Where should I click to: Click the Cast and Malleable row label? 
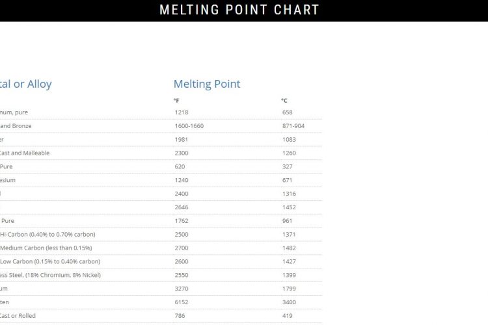pos(25,153)
